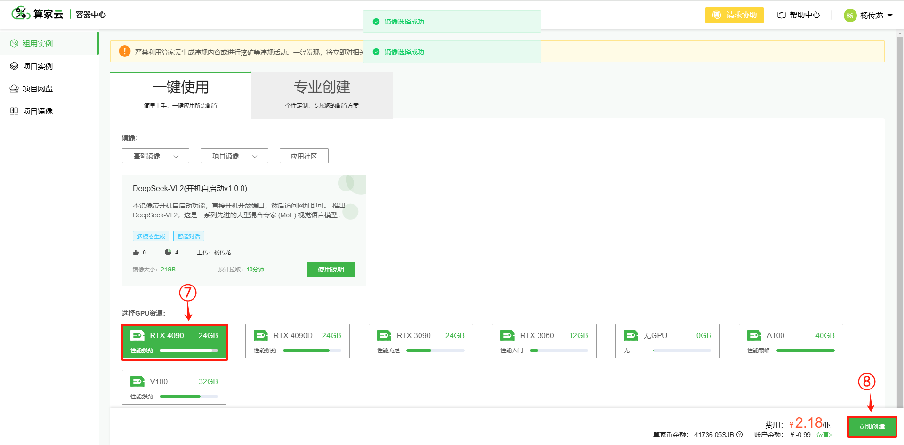904x445 pixels.
Task: Open 项目镜像 in the sidebar
Action: (x=49, y=111)
